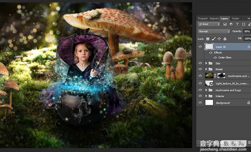Select mushrooms layer image thumbnail
Screen dimensions: 251x152
tap(209, 76)
